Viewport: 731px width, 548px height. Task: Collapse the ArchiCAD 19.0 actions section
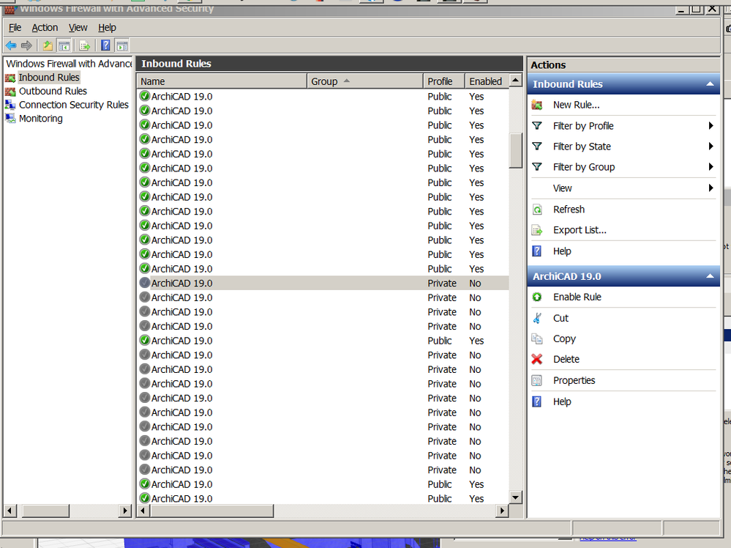(710, 276)
